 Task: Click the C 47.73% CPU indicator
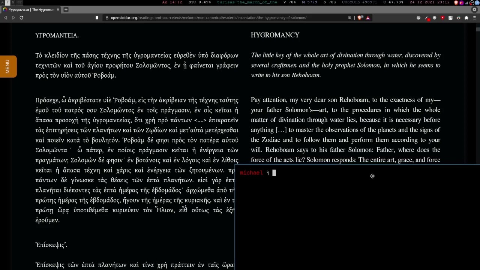click(x=393, y=2)
